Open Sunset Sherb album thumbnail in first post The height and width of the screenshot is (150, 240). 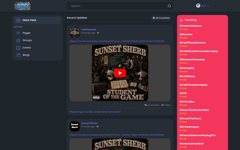pyautogui.click(x=120, y=73)
